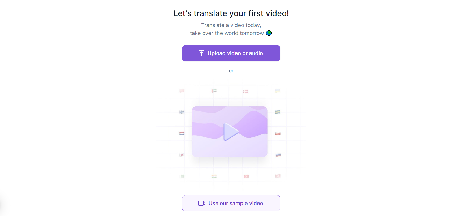Click the Finland flag icon
The image size is (461, 216).
click(x=182, y=112)
